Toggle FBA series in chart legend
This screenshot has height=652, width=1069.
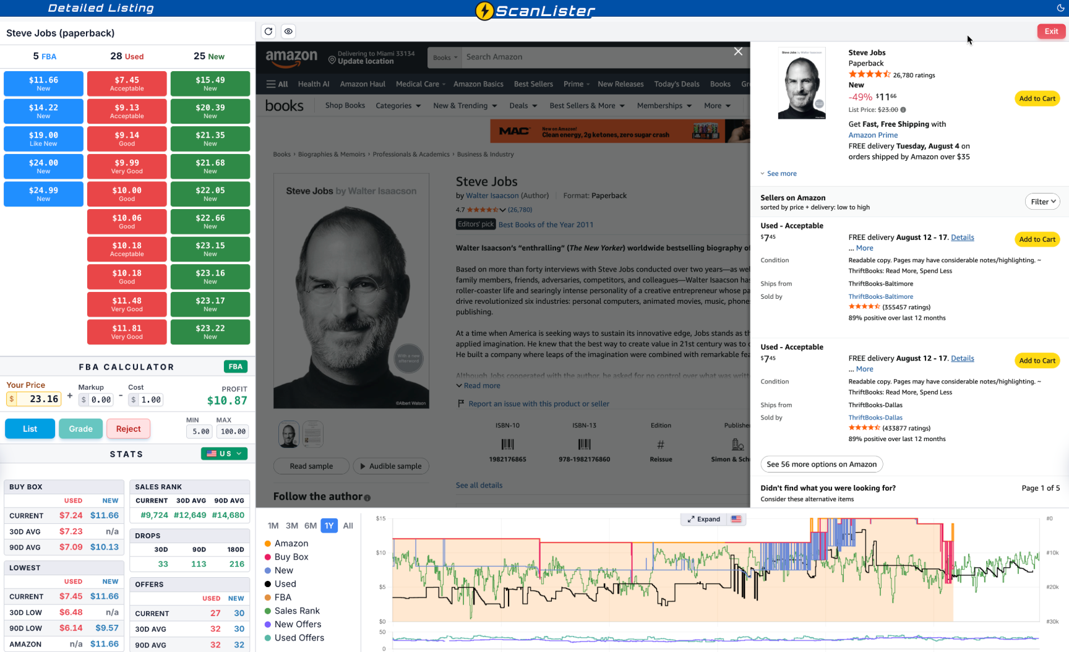click(278, 598)
